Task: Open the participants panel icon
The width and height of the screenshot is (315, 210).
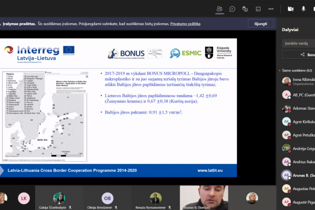Action: (219, 9)
